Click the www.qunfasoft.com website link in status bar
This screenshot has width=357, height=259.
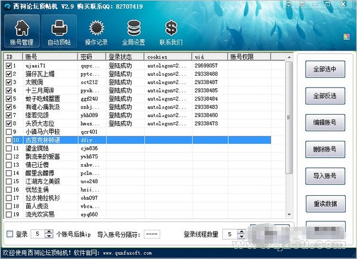tap(128, 253)
